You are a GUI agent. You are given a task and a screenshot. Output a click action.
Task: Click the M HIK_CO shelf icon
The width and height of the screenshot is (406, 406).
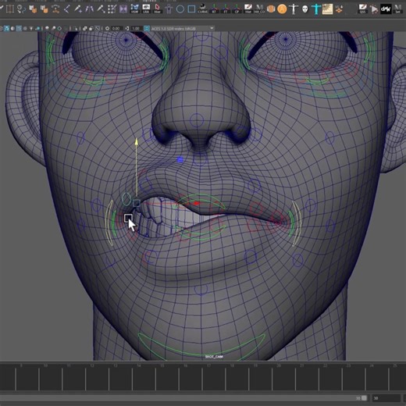(259, 9)
